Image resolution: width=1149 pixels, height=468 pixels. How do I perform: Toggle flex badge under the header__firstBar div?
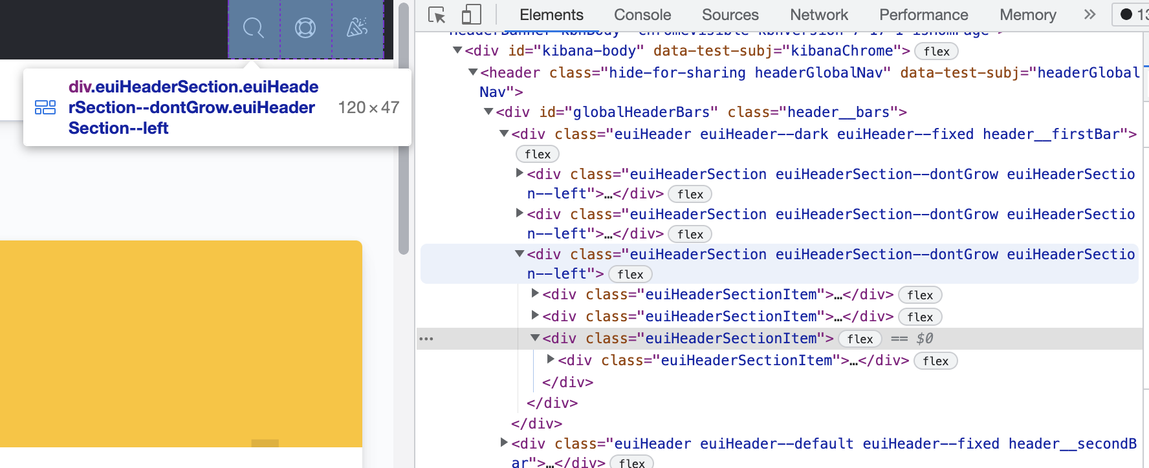[x=538, y=154]
